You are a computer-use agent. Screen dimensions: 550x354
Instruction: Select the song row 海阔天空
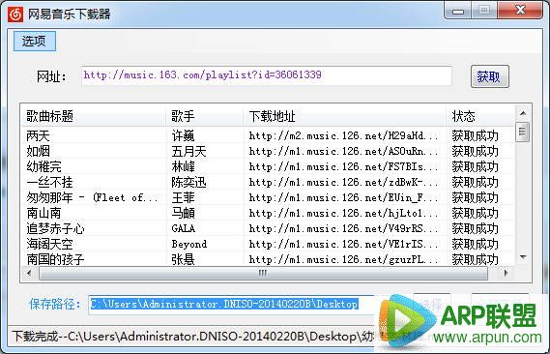click(268, 244)
